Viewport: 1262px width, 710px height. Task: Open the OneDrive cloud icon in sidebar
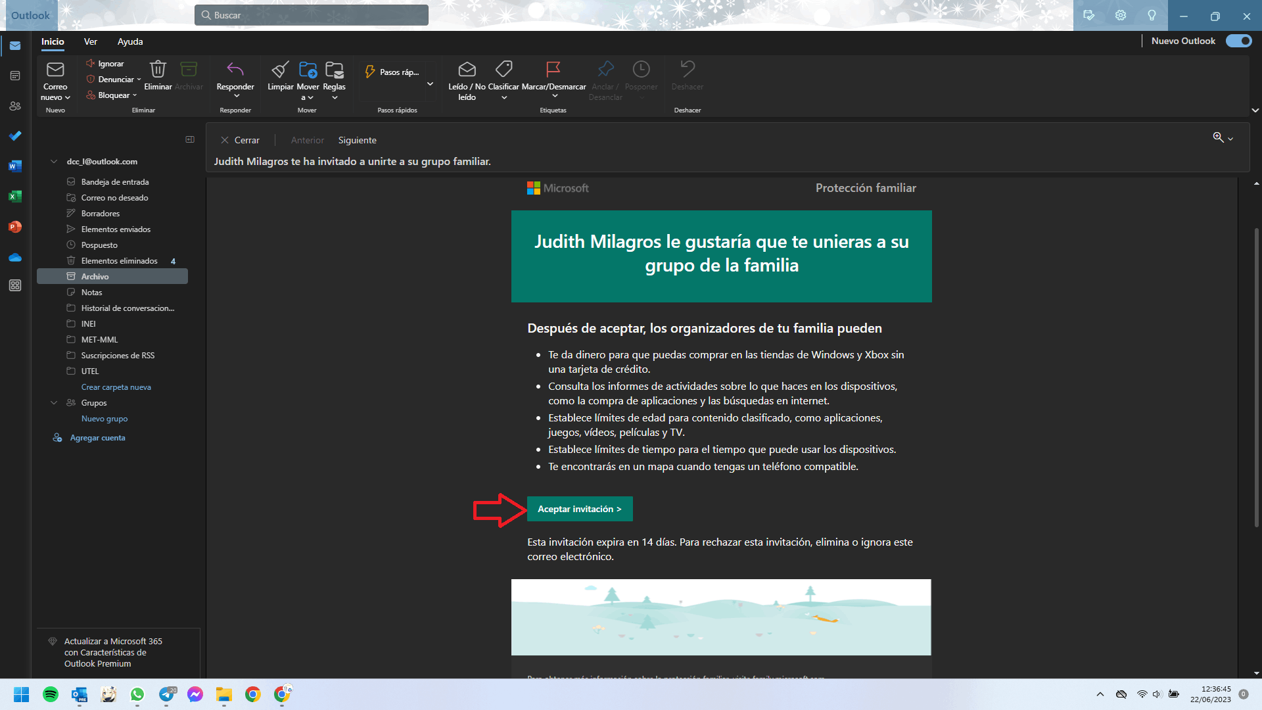click(x=15, y=257)
